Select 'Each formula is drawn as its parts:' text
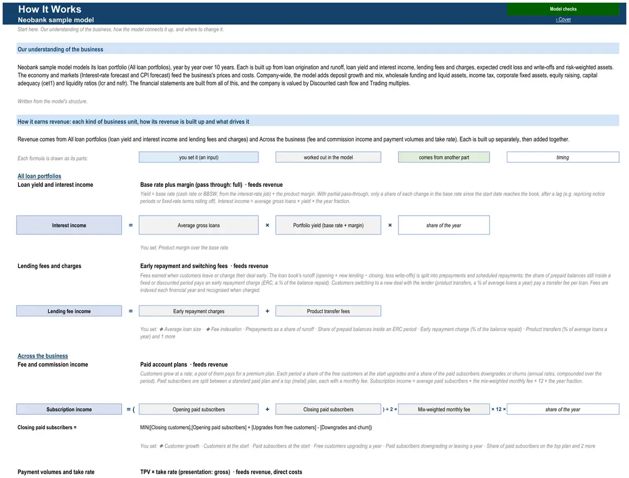The width and height of the screenshot is (629, 478). coord(52,158)
